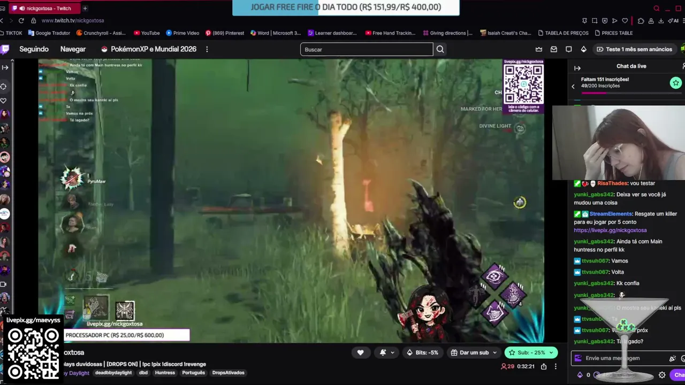Open browser downloads icon

(661, 20)
